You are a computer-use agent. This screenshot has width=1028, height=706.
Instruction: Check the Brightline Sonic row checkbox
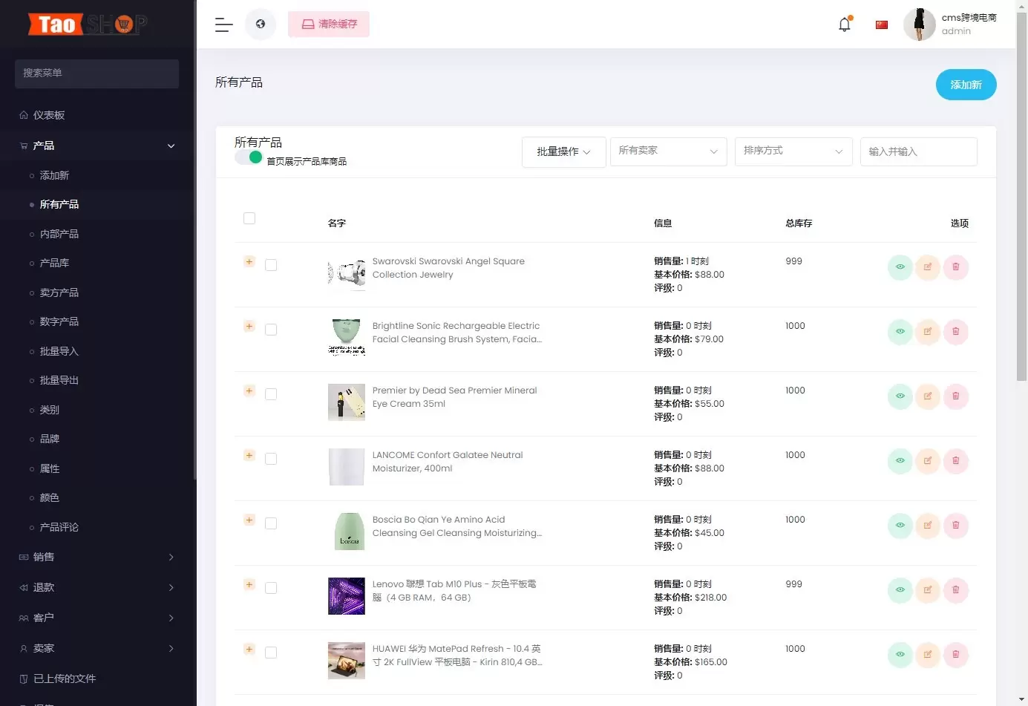point(271,330)
